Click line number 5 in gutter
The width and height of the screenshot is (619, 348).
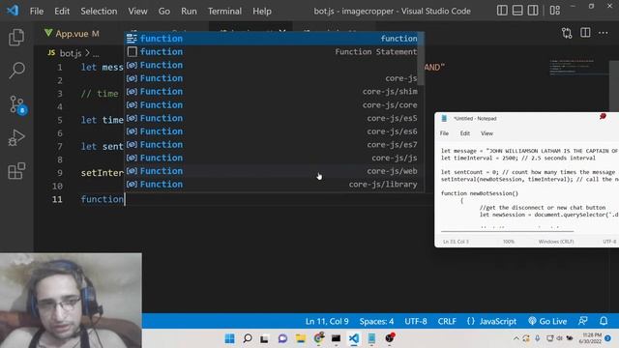click(60, 120)
